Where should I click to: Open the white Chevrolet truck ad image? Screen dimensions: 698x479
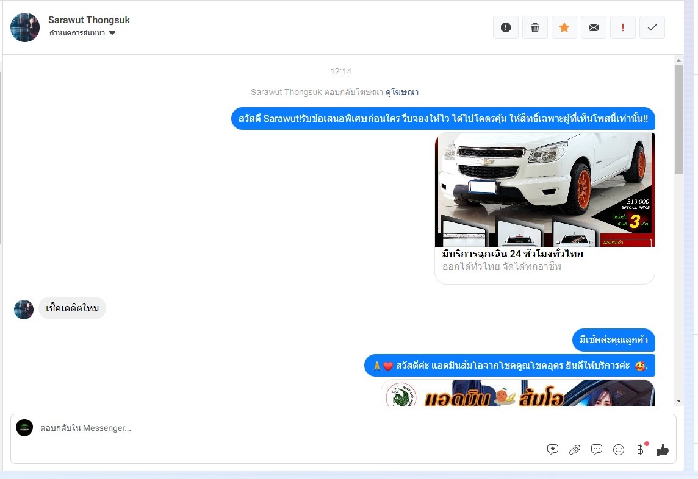[x=544, y=190]
